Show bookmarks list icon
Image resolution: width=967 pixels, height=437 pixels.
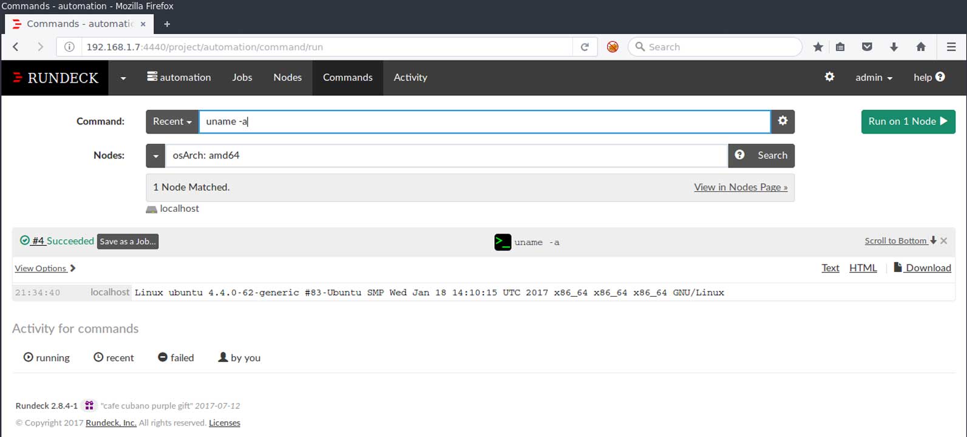tap(840, 47)
